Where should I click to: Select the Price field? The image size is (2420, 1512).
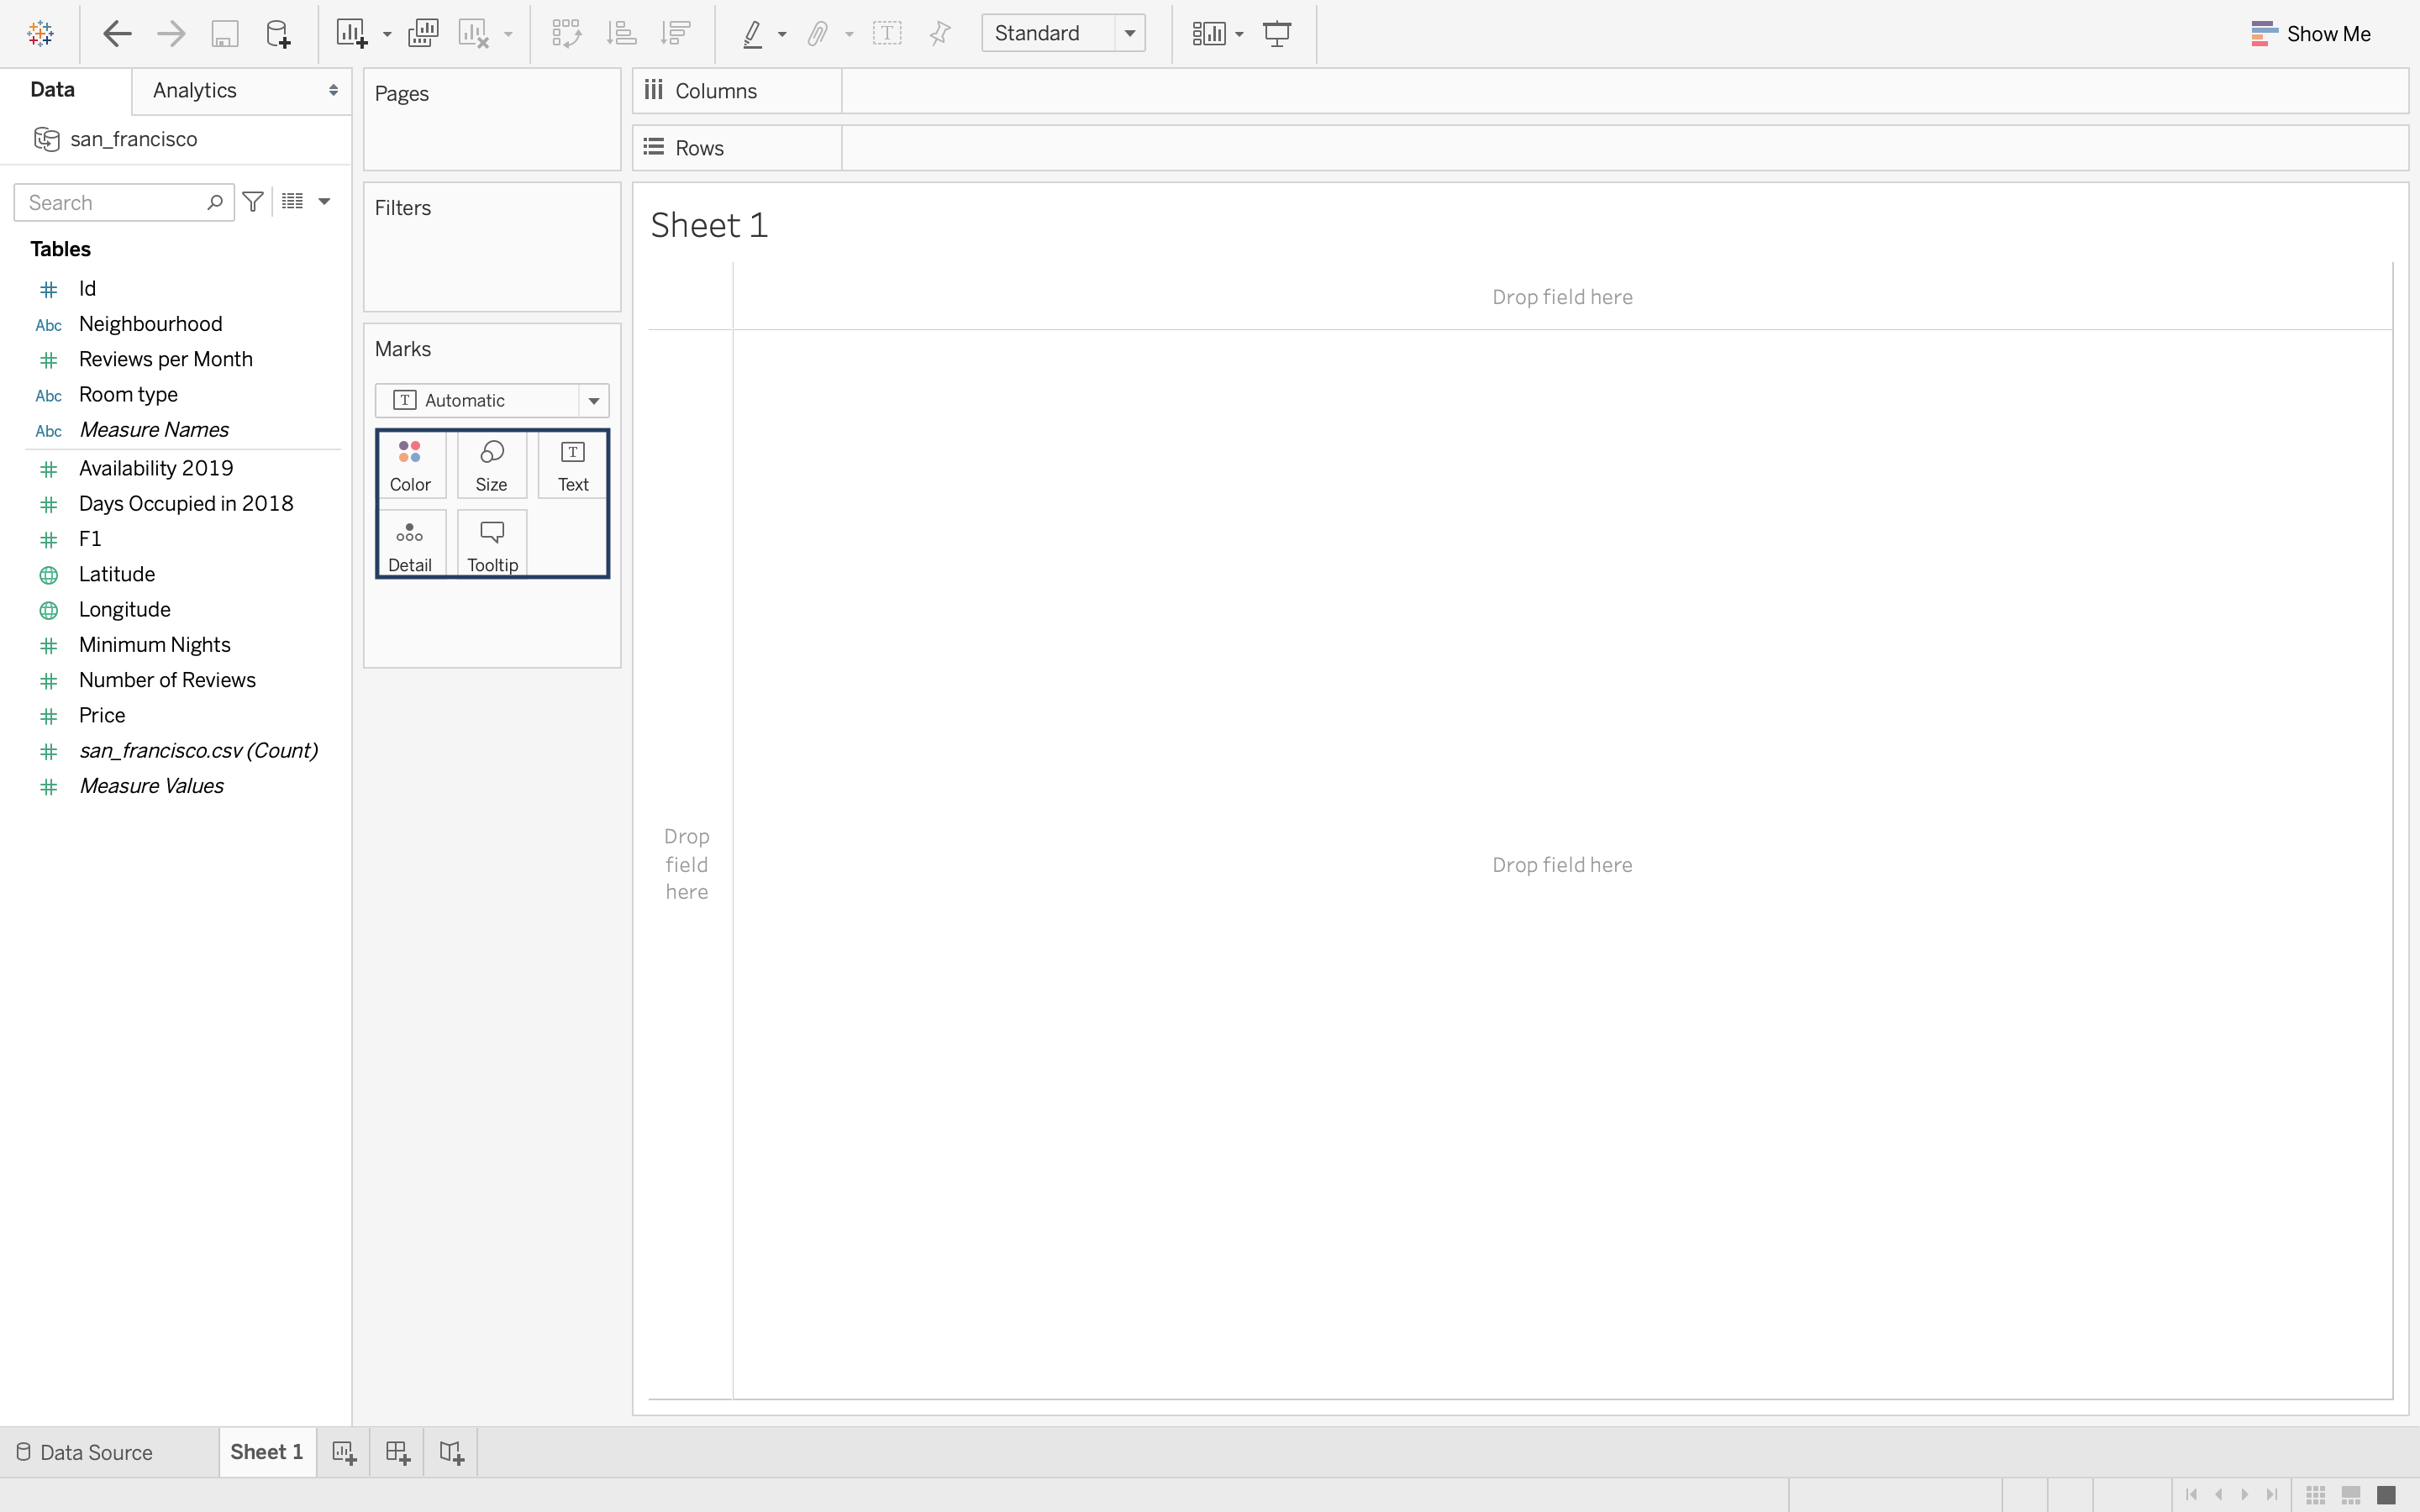pyautogui.click(x=102, y=716)
